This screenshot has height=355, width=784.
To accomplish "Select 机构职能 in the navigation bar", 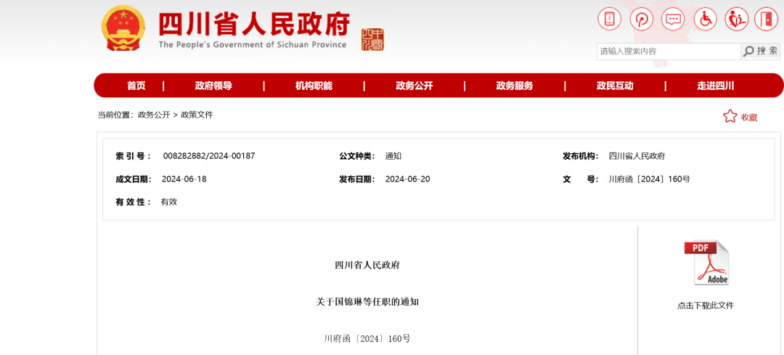I will pos(314,86).
